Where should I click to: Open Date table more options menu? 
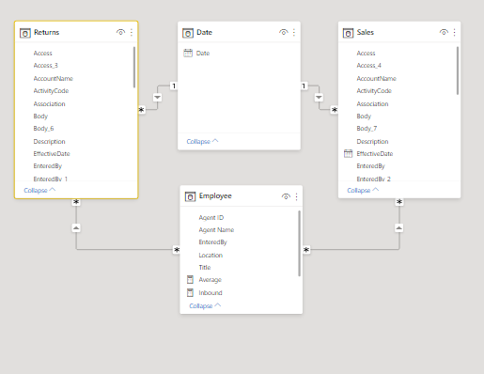coord(294,32)
